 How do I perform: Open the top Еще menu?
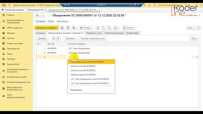click(x=190, y=28)
